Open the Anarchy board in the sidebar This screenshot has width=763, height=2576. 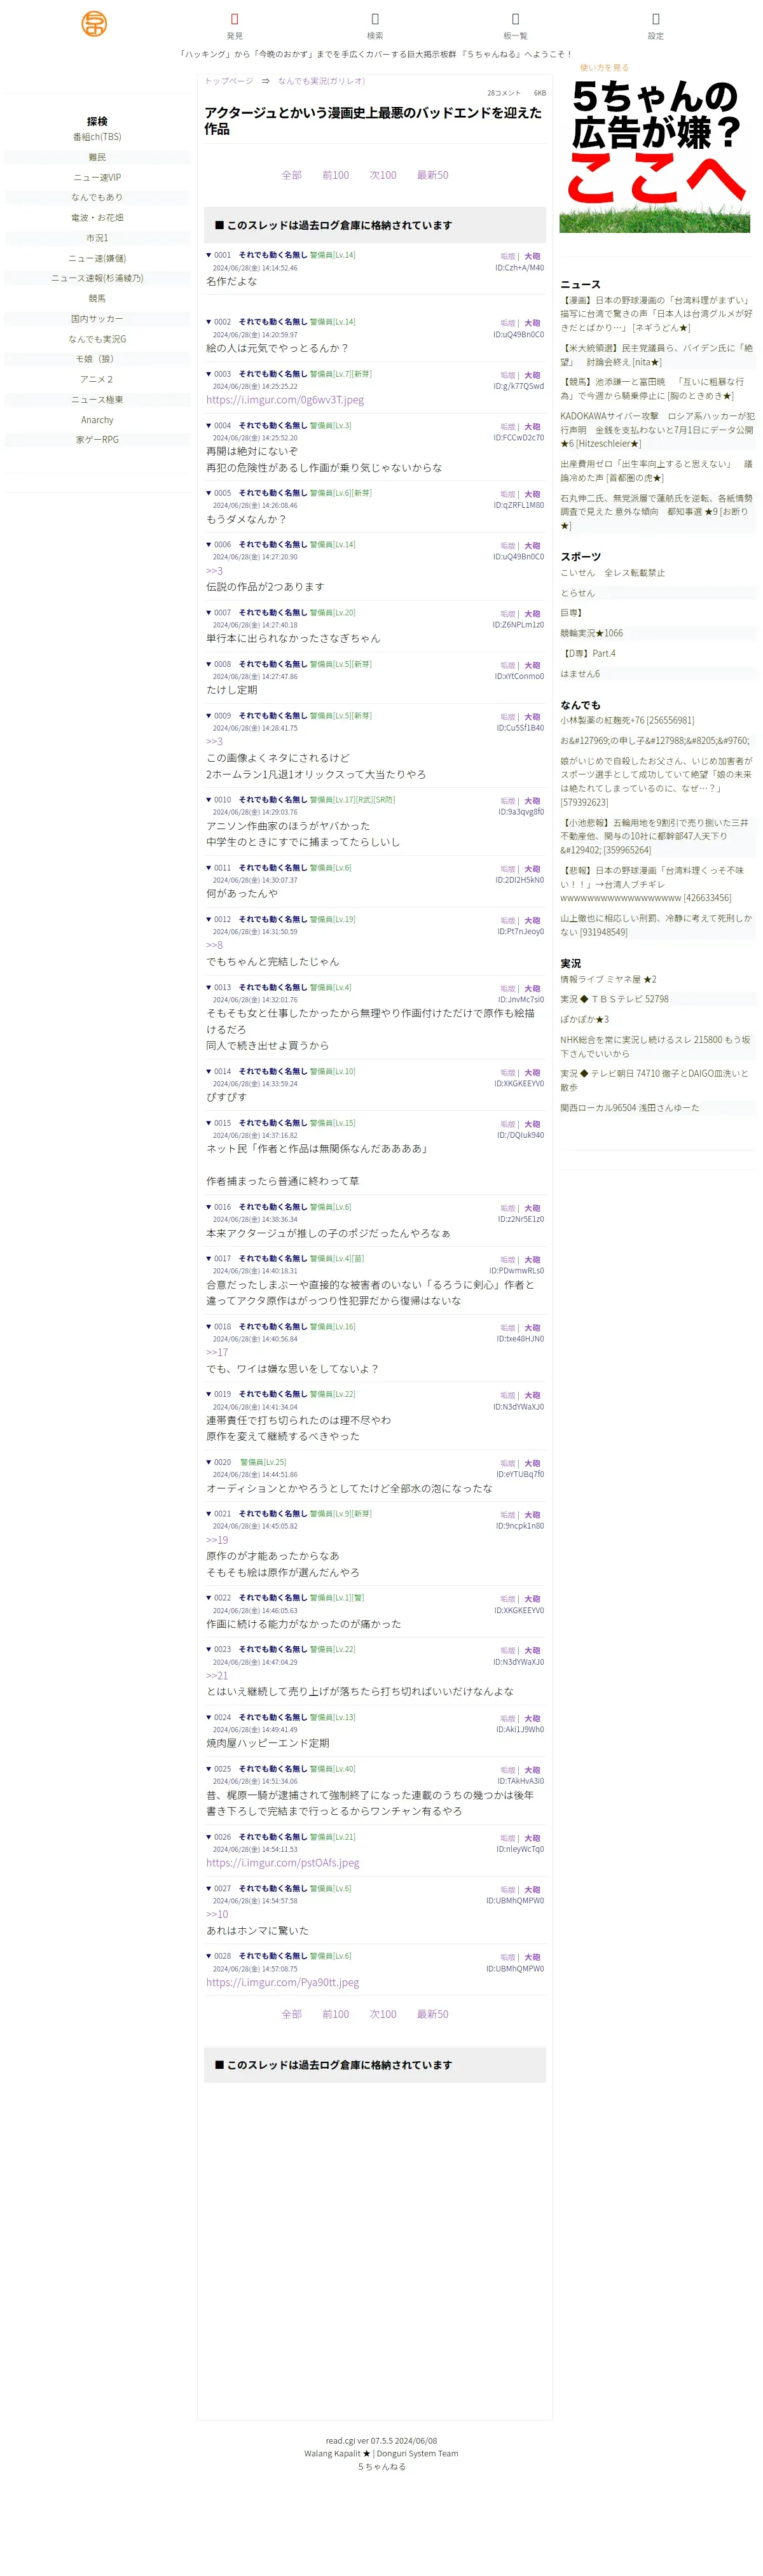coord(97,420)
